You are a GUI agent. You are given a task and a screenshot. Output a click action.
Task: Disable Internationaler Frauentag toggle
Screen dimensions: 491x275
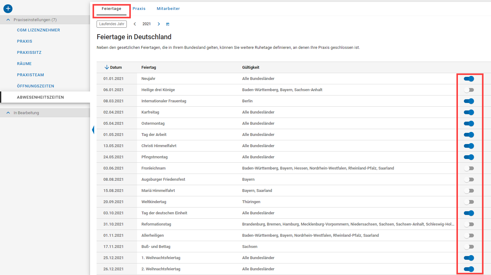469,101
